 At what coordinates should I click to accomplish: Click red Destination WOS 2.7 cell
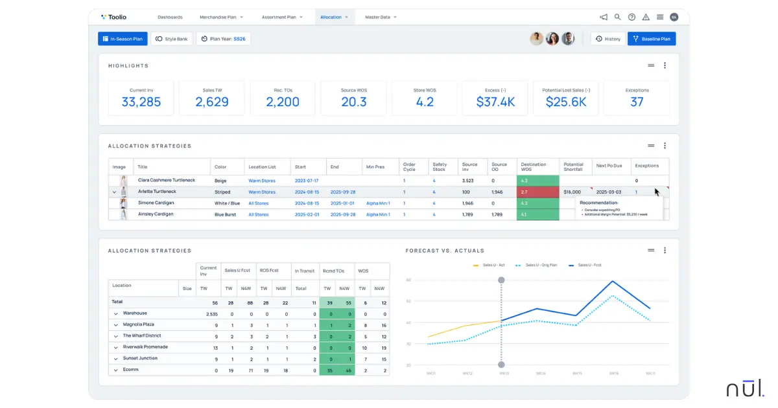pos(538,192)
